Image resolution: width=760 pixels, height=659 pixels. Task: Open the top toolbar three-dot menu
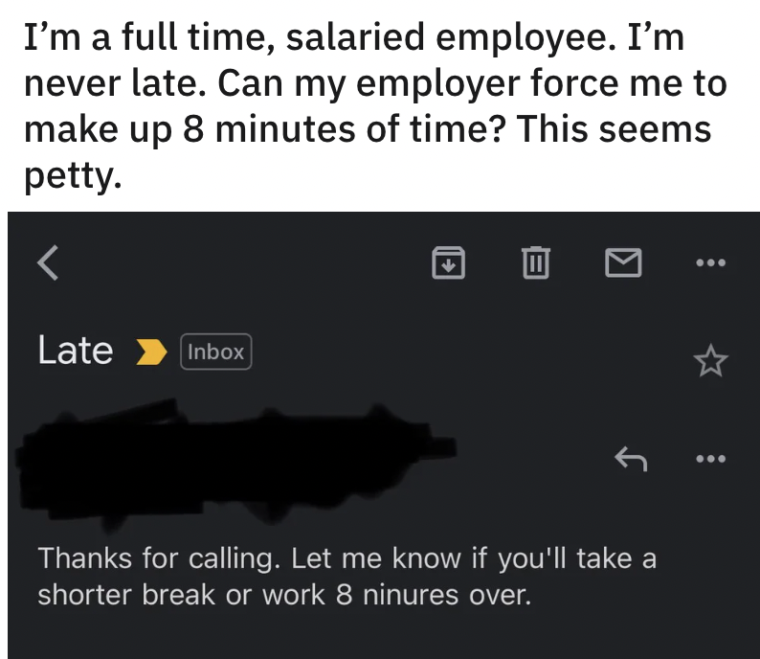pos(710,261)
